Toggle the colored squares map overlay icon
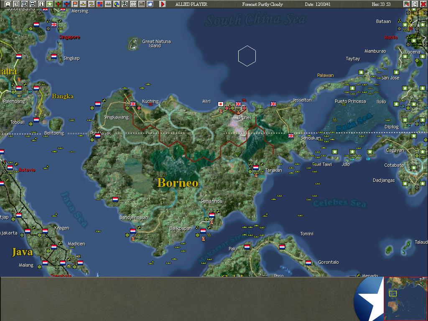The image size is (428, 321). 99,3
